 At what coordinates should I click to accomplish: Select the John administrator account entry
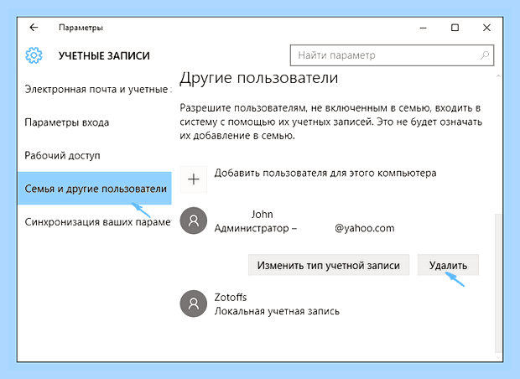(x=288, y=221)
